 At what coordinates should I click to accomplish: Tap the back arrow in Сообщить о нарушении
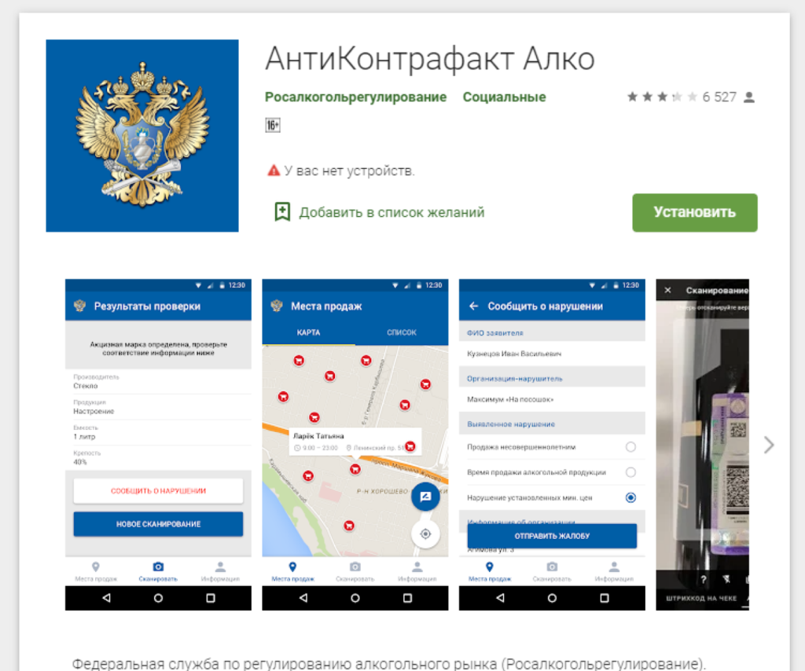pos(473,306)
